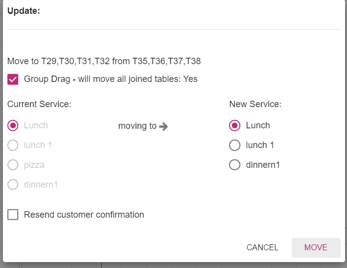
Task: Pick dinnern1 radio under New Service
Action: 235,165
